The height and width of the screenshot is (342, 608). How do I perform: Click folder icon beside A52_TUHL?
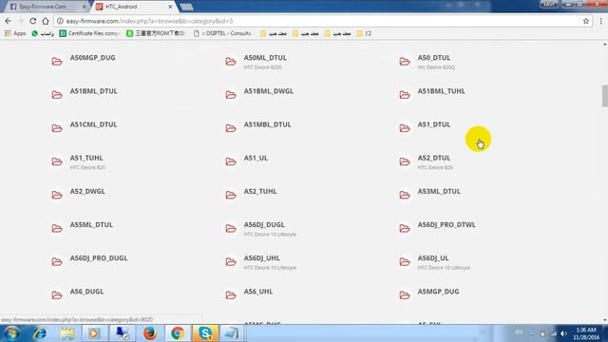(231, 195)
